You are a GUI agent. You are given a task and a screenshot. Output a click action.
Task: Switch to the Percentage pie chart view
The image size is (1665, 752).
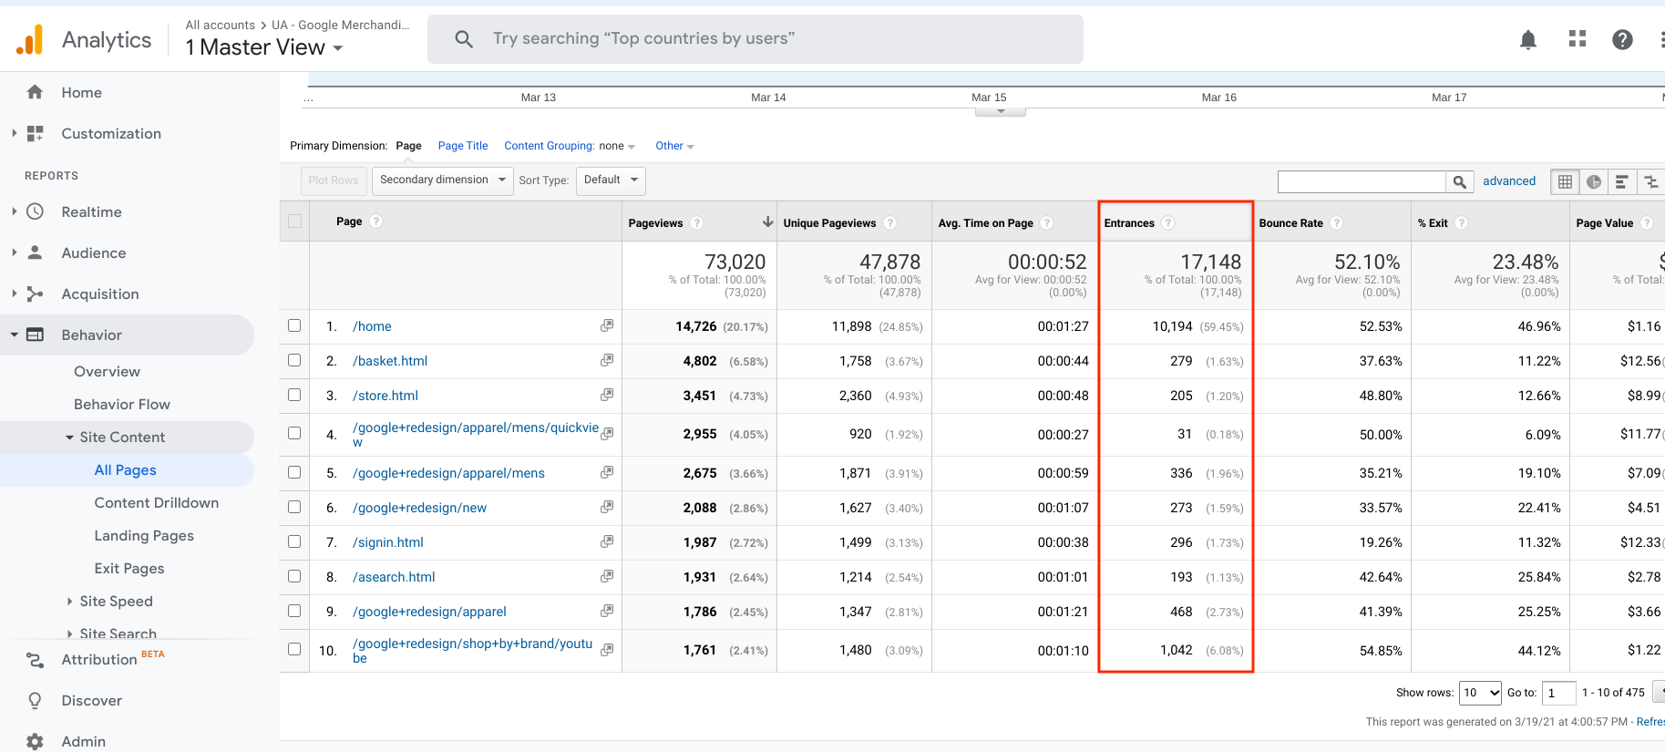pos(1593,181)
